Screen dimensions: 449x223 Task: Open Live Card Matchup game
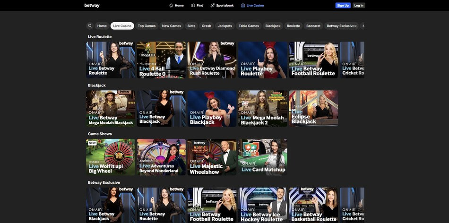point(263,157)
